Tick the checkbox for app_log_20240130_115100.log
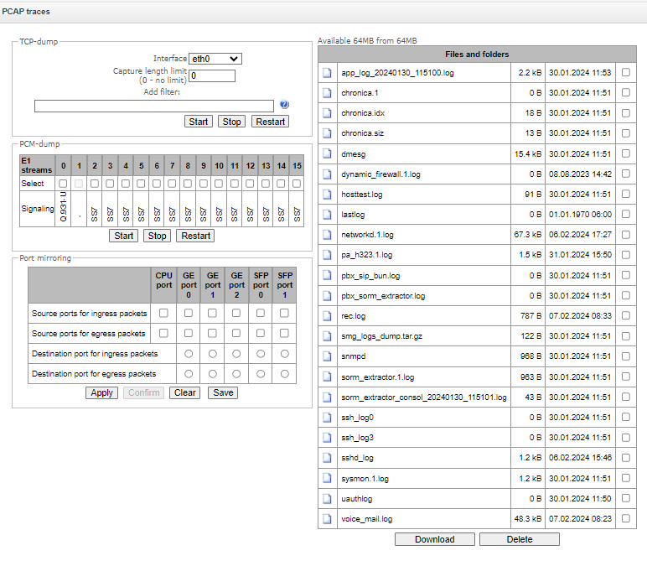Screen dimensions: 647x561 625,73
